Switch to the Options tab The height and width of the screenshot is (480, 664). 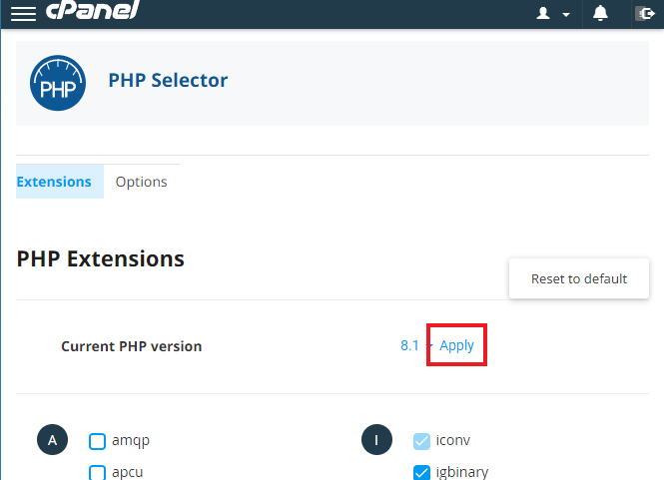(x=141, y=182)
